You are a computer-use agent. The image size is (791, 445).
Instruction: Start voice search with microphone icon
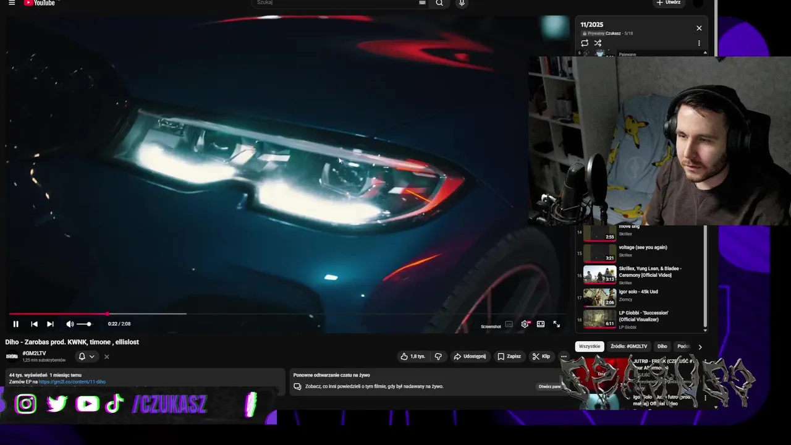click(462, 2)
